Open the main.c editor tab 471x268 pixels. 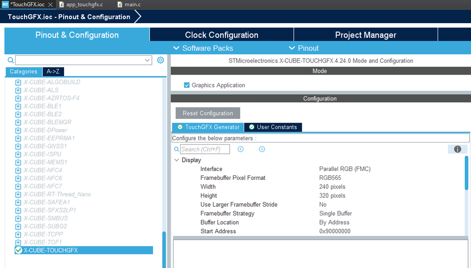coord(129,5)
